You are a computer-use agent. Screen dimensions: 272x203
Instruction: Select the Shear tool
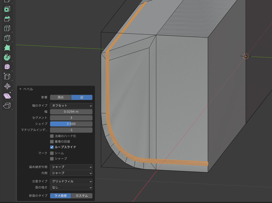coord(7,96)
